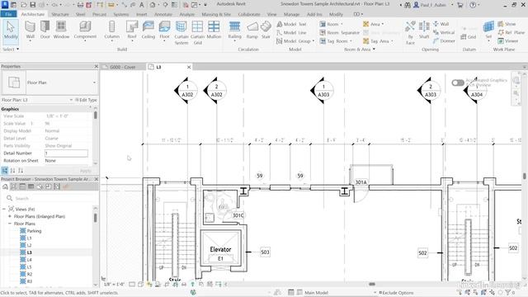
Task: Select the Area tool
Action: [374, 24]
